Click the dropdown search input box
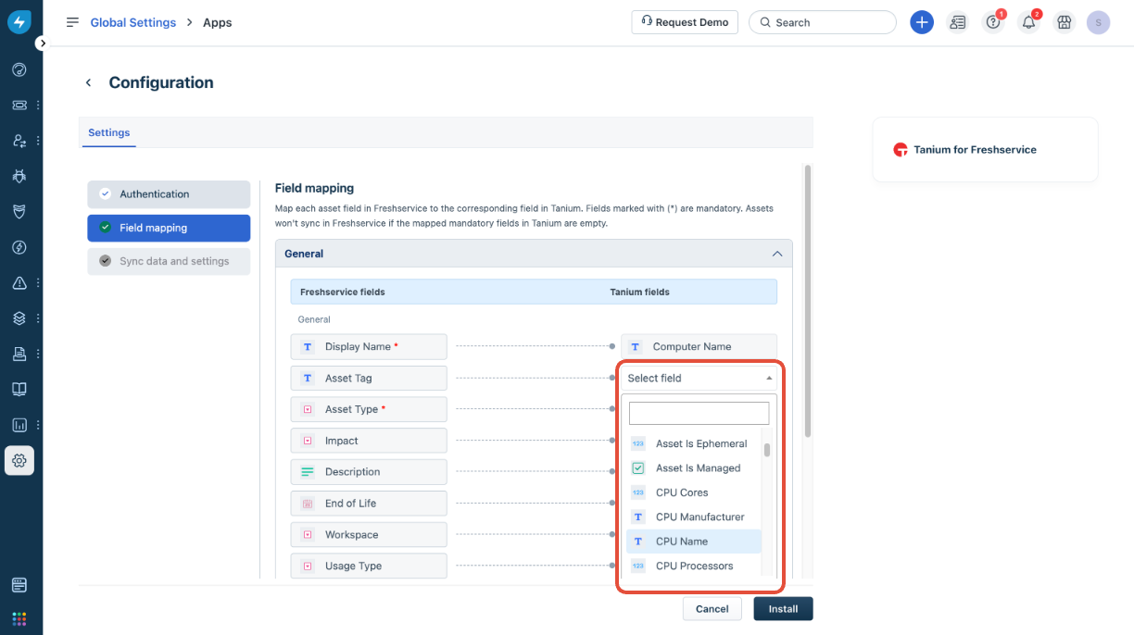This screenshot has height=635, width=1134. click(699, 413)
